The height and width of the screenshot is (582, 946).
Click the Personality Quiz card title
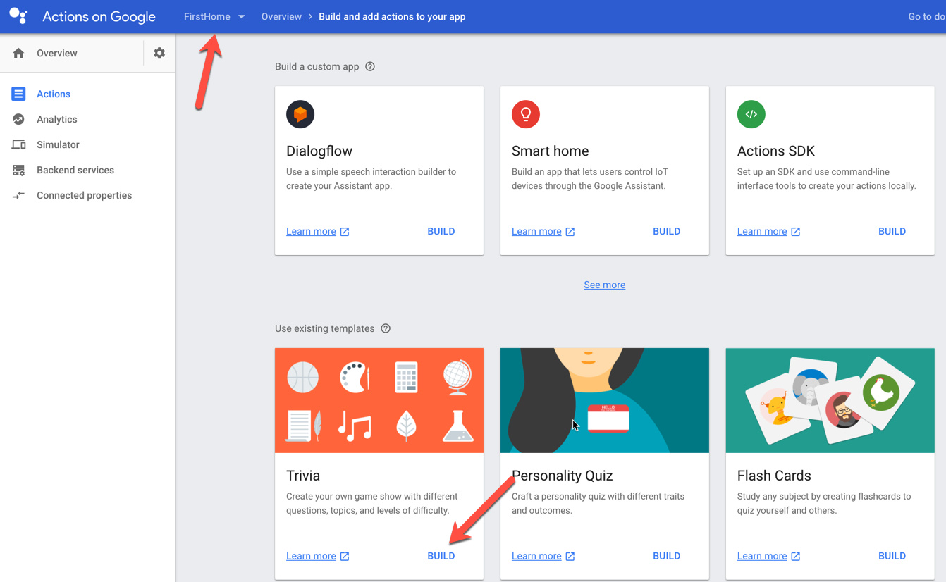coord(563,476)
